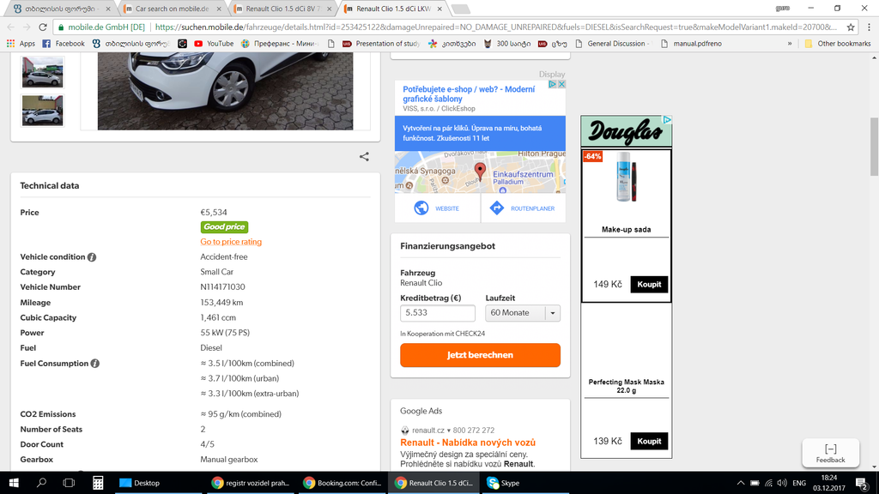
Task: Open a new tab button
Action: [460, 9]
